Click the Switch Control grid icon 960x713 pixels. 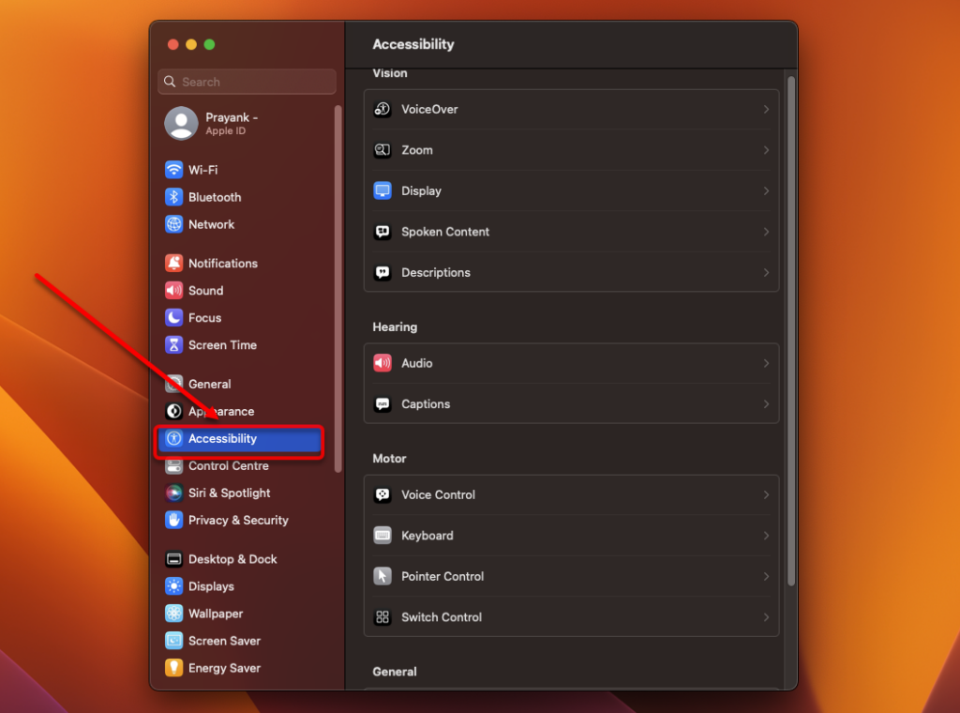click(x=382, y=617)
